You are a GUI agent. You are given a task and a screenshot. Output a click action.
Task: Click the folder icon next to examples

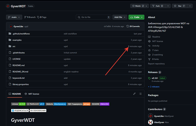coord(10,40)
